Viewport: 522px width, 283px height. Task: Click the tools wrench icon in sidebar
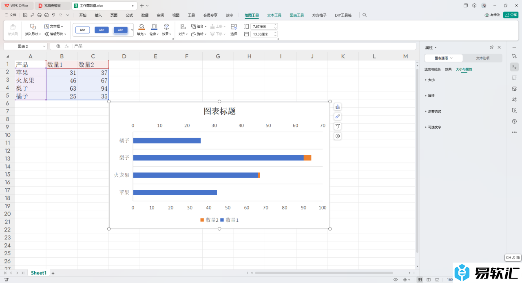(514, 99)
